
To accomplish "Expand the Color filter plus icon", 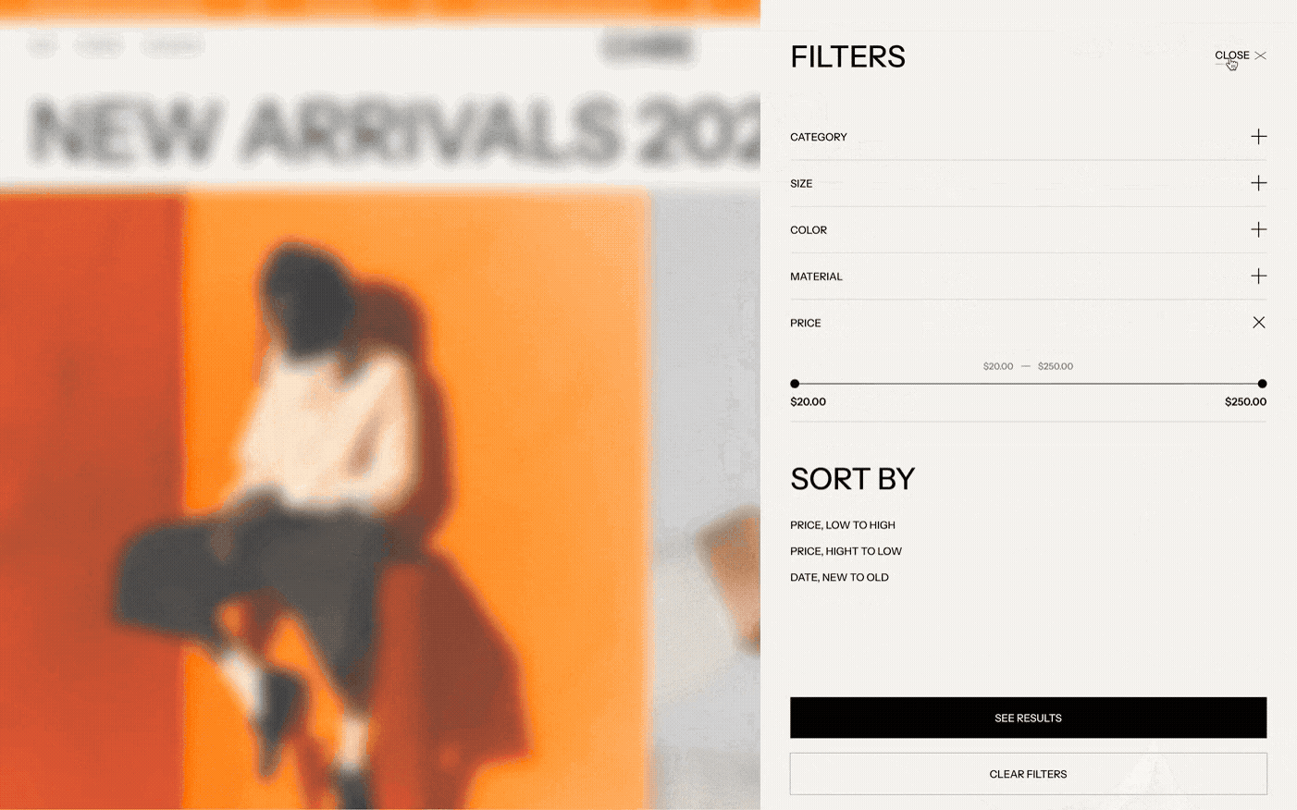I will tap(1258, 229).
